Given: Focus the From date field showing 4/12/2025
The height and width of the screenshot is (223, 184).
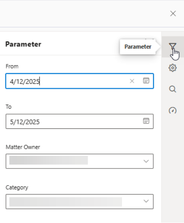Looking at the screenshot, I should point(80,81).
